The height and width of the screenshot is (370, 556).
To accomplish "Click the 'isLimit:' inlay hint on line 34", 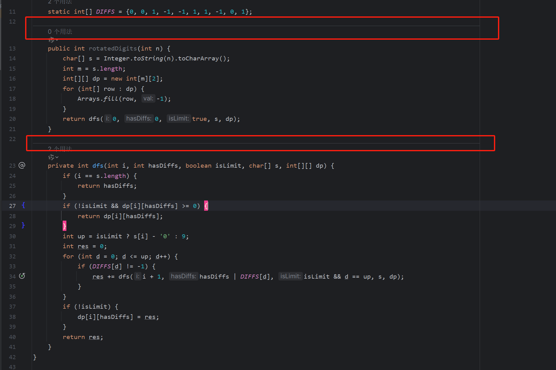I will point(290,276).
